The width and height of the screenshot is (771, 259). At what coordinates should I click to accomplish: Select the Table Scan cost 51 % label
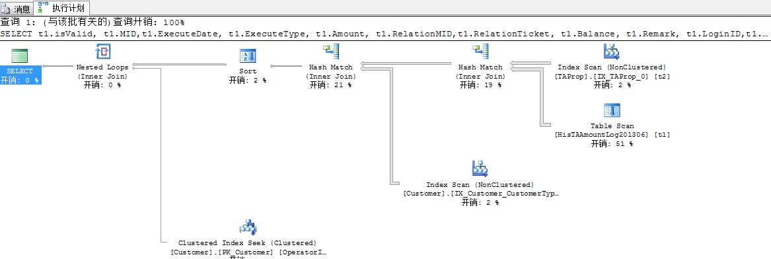pos(612,143)
